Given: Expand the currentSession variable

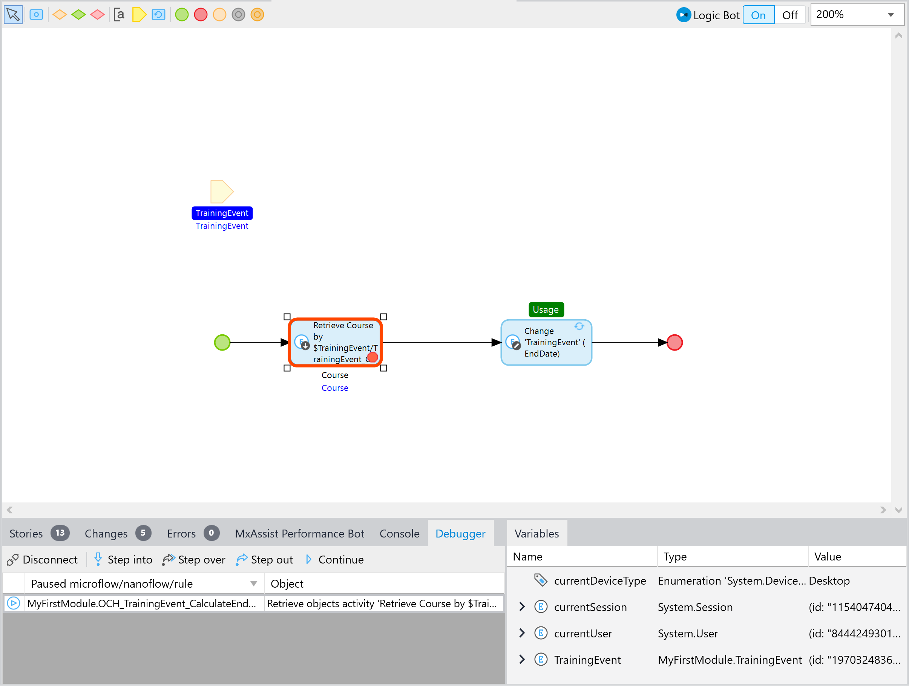Looking at the screenshot, I should tap(522, 607).
